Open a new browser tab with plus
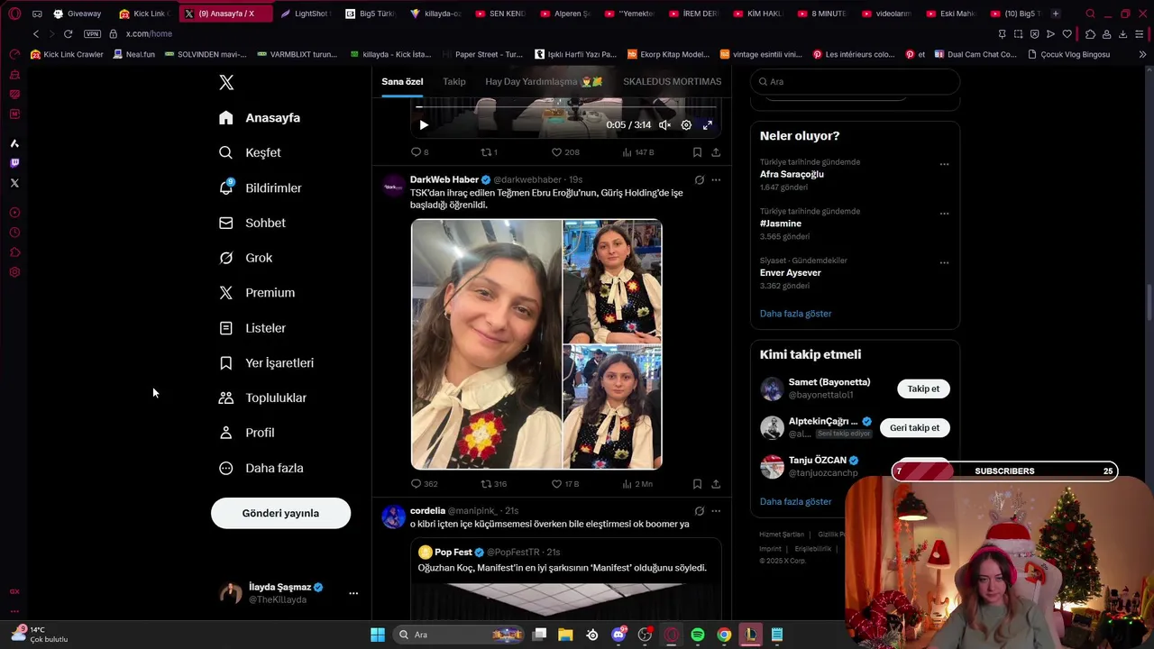This screenshot has width=1154, height=649. [1055, 14]
